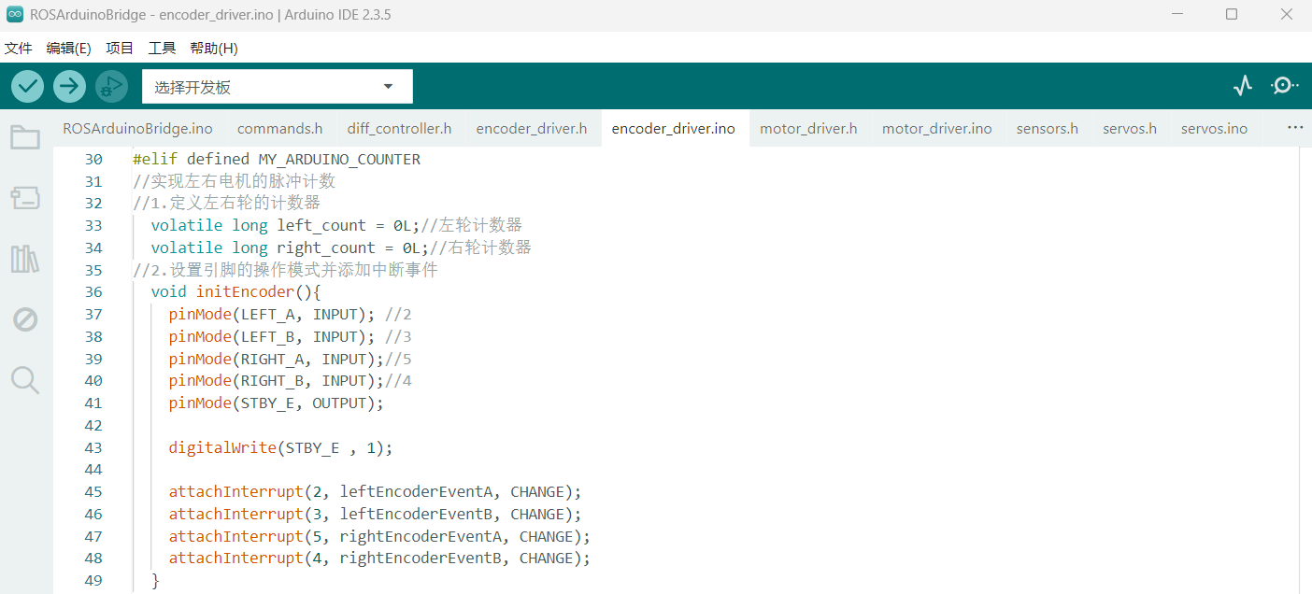
Task: Open the Sketchbook folder sidebar panel
Action: click(25, 138)
